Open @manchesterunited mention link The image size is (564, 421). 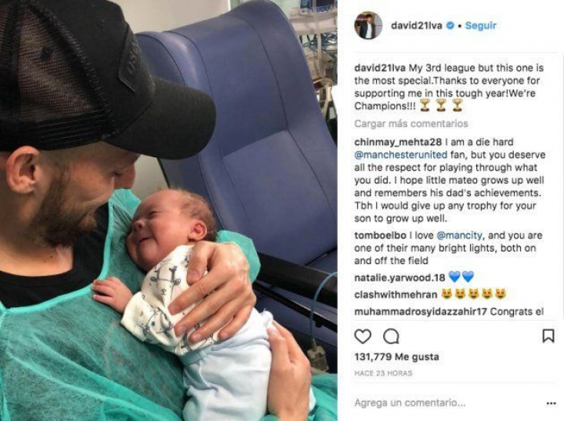pos(401,155)
